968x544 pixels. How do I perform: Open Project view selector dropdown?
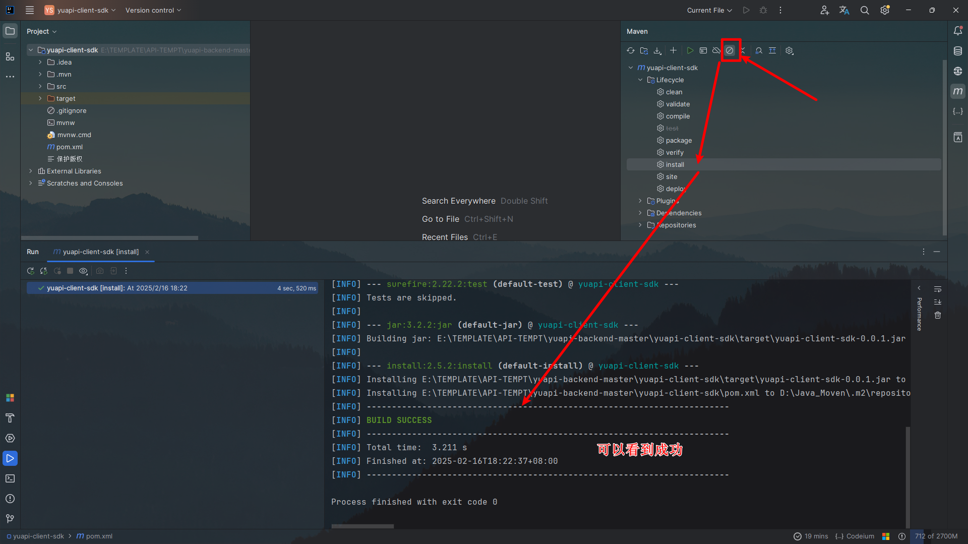coord(42,31)
